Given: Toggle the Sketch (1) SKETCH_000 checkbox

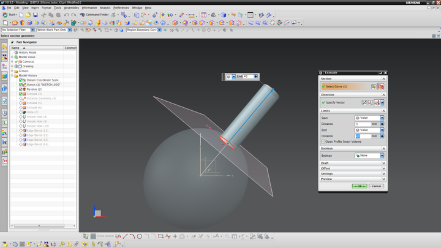Looking at the screenshot, I should [x=21, y=85].
